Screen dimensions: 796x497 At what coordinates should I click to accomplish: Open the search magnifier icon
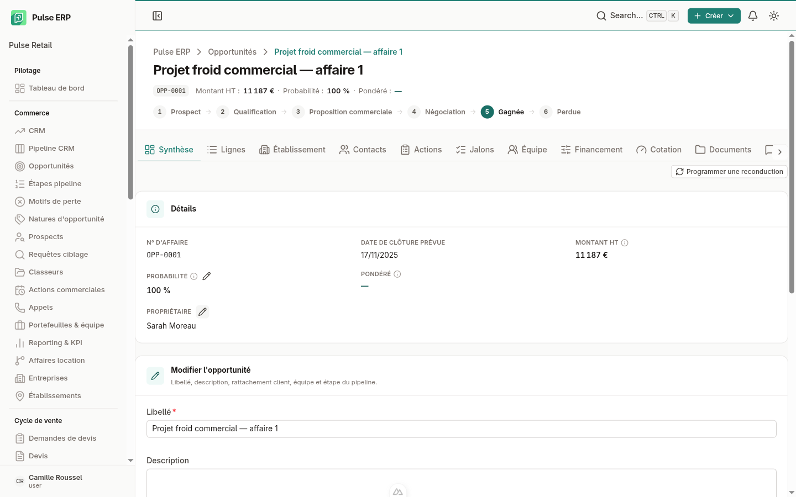pos(601,16)
